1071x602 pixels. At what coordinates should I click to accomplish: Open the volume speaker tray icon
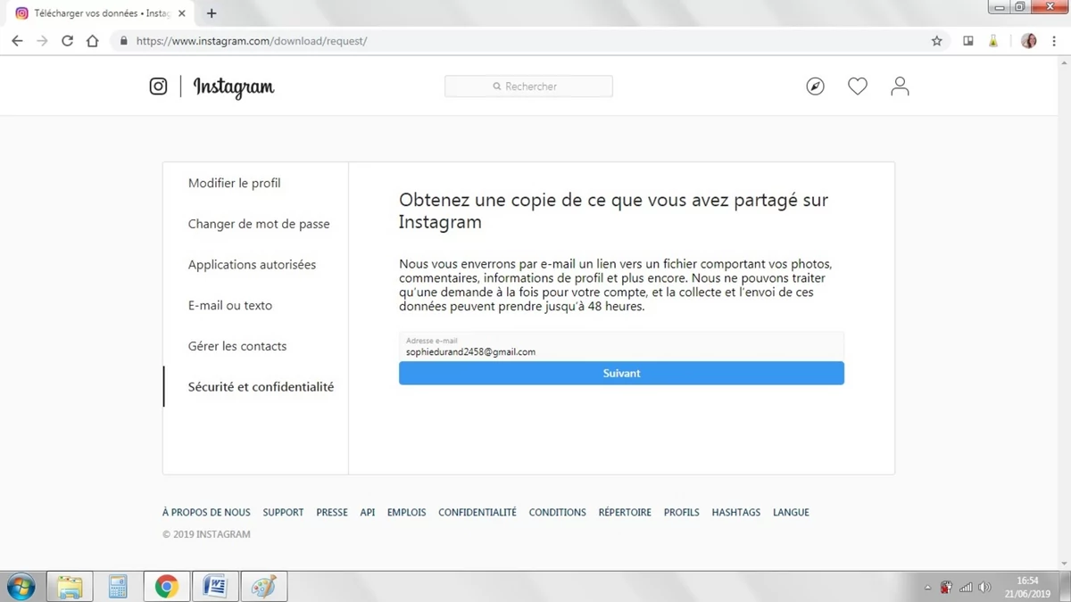coord(984,588)
